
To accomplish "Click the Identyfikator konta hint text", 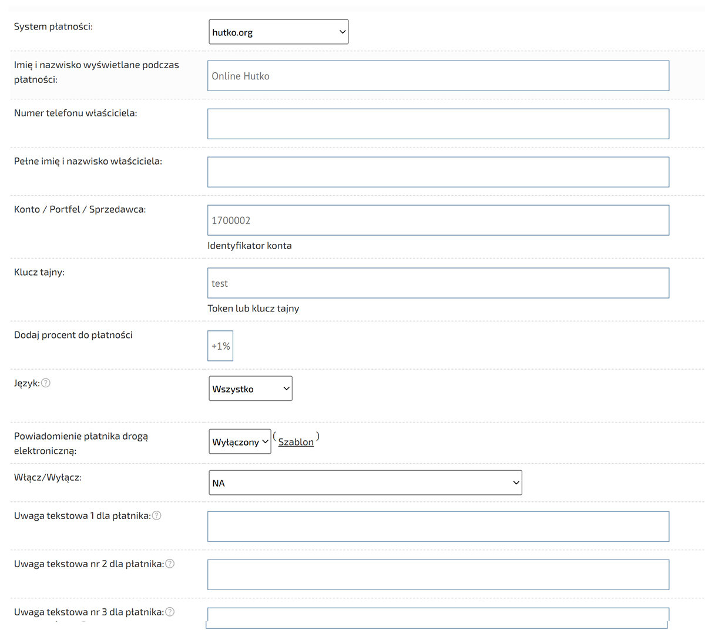I will (249, 246).
